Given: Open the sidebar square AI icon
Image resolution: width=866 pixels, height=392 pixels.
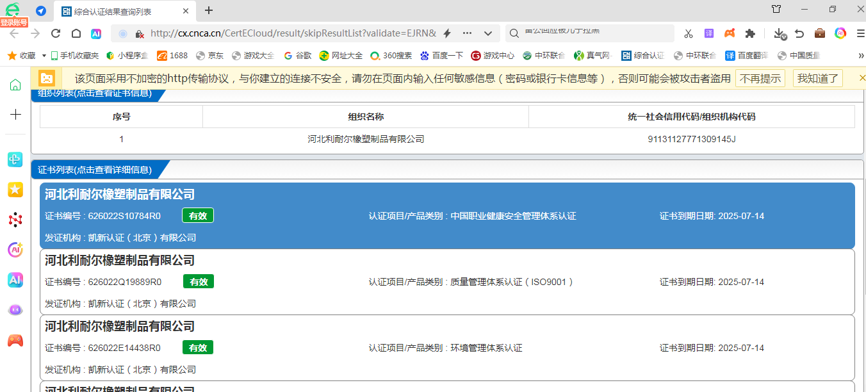Looking at the screenshot, I should (15, 280).
